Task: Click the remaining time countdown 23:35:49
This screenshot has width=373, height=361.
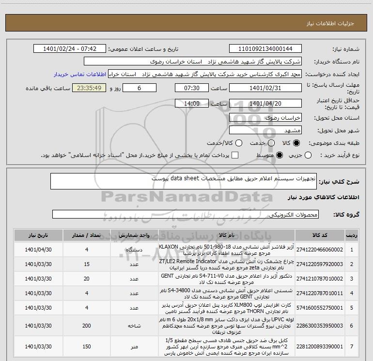Action: pyautogui.click(x=89, y=89)
